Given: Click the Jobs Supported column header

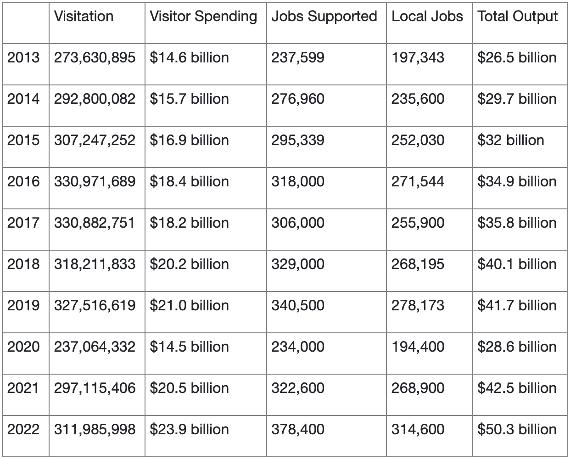Looking at the screenshot, I should 324,17.
